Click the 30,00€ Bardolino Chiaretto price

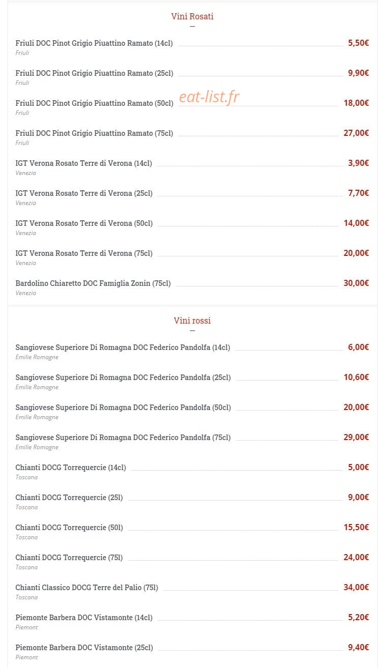coord(356,283)
